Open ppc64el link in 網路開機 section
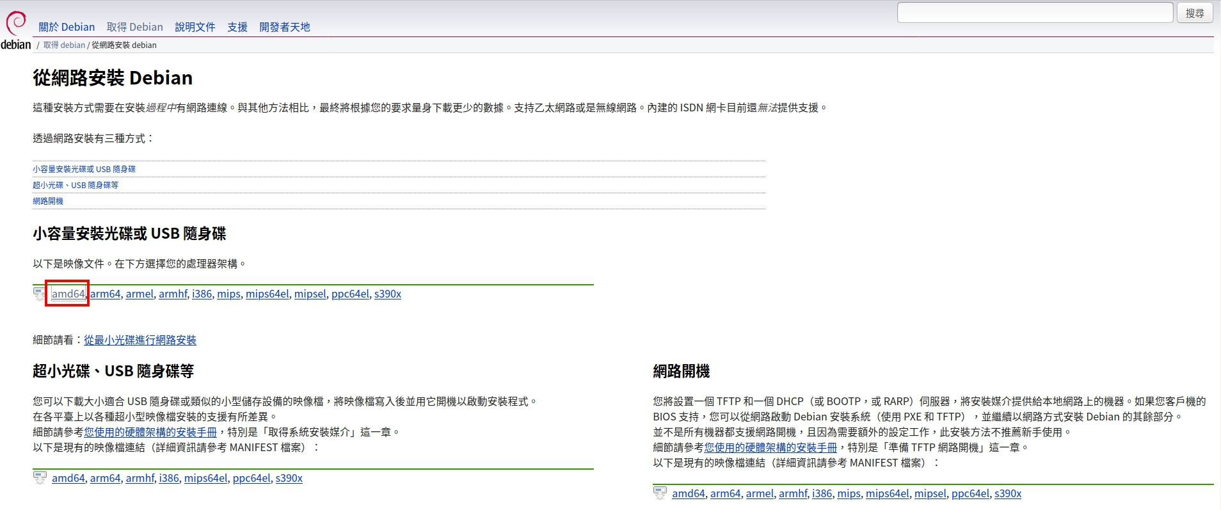This screenshot has height=510, width=1221. click(x=970, y=493)
